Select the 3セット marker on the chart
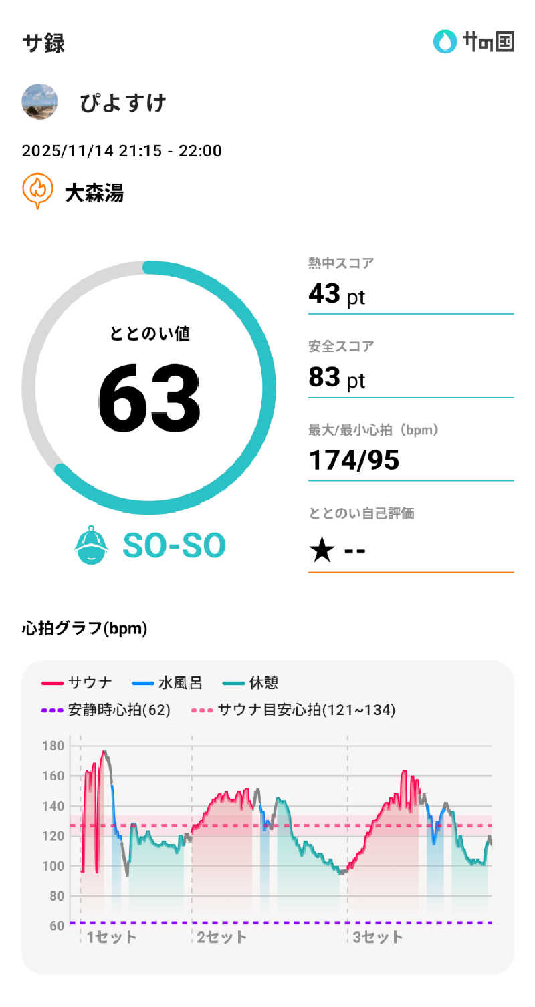This screenshot has height=1007, width=535. pyautogui.click(x=378, y=936)
